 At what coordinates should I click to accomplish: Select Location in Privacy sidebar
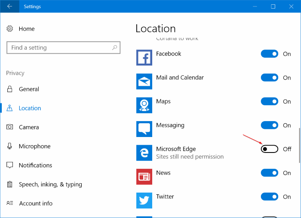coord(30,108)
